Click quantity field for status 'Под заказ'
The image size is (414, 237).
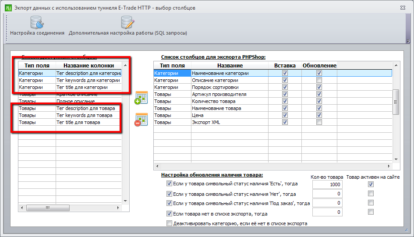tap(327, 203)
